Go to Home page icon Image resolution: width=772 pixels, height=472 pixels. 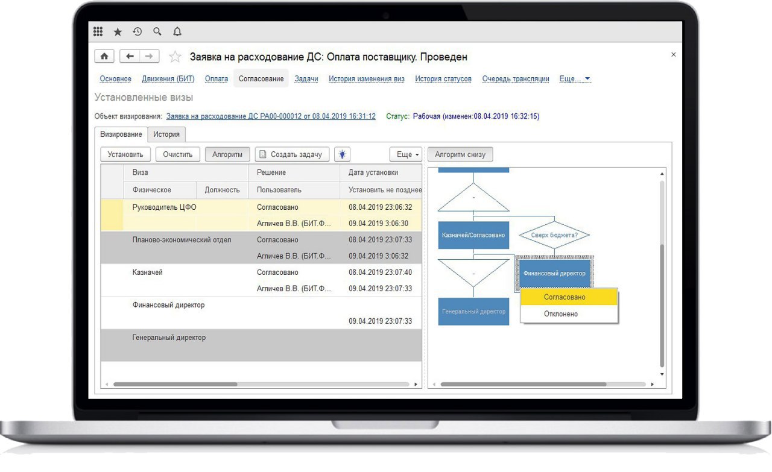[x=104, y=57]
